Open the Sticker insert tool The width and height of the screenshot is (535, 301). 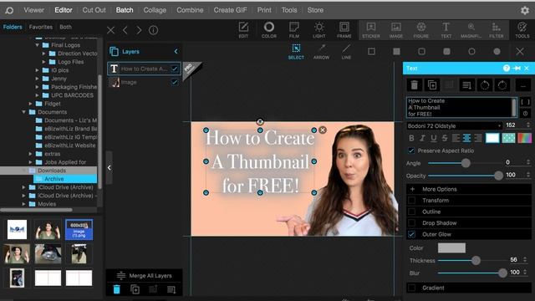coord(371,30)
